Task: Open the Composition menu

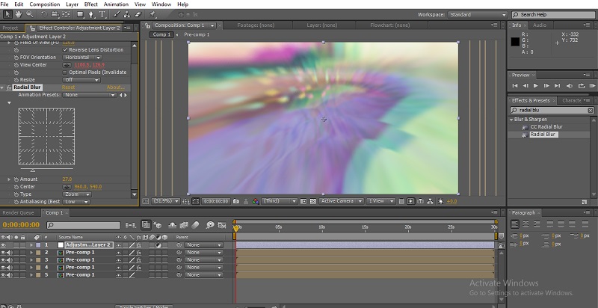Action: (x=46, y=4)
